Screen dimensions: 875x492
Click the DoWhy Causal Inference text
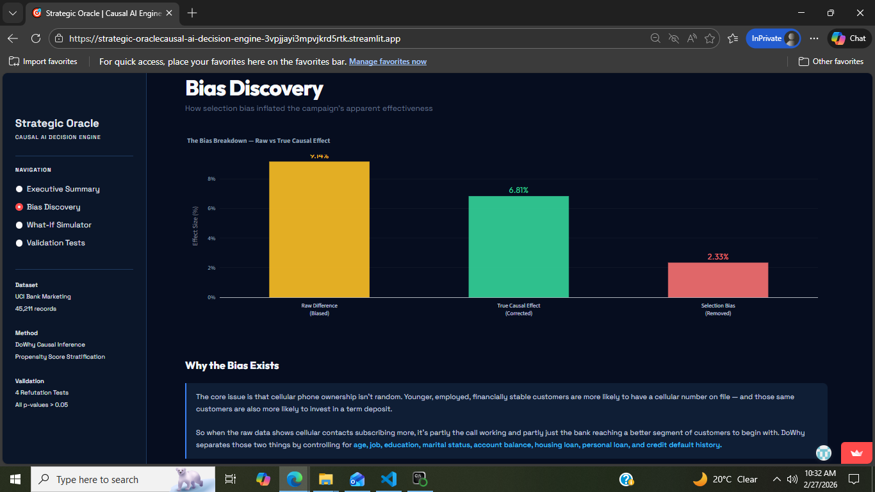(50, 345)
